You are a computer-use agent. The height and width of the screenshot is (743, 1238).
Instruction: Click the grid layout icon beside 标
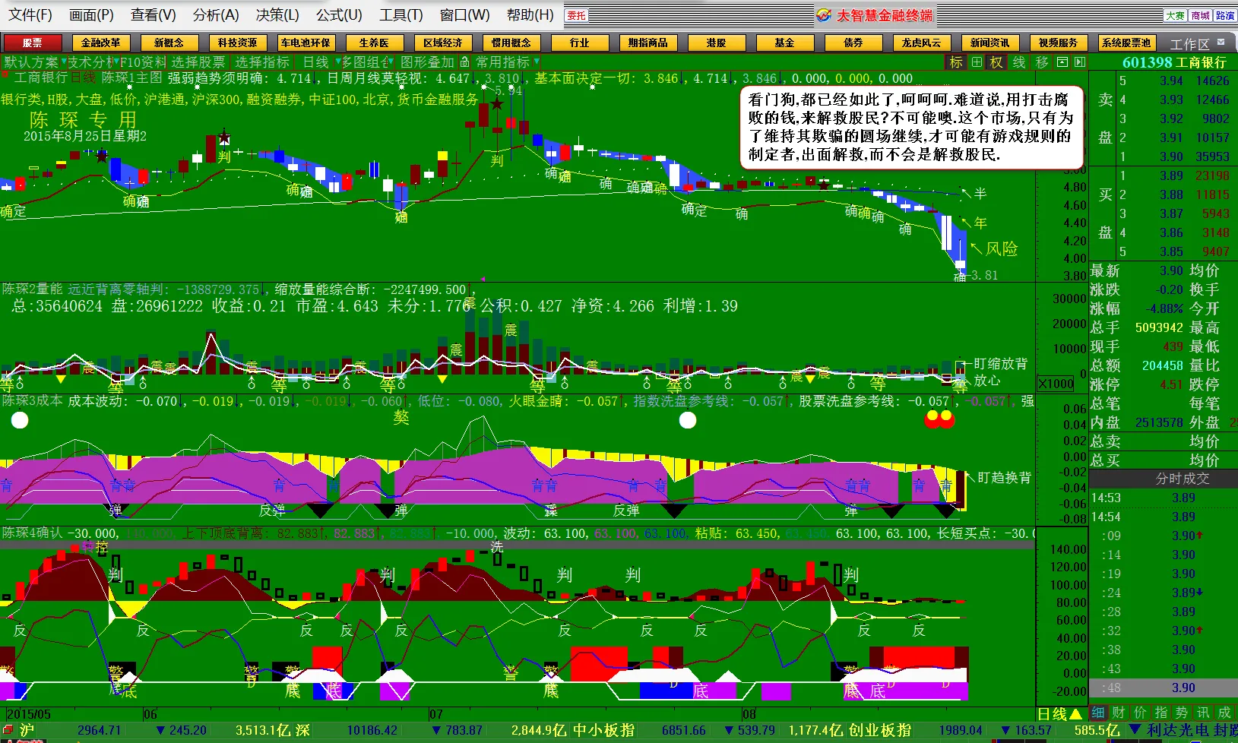click(x=977, y=62)
